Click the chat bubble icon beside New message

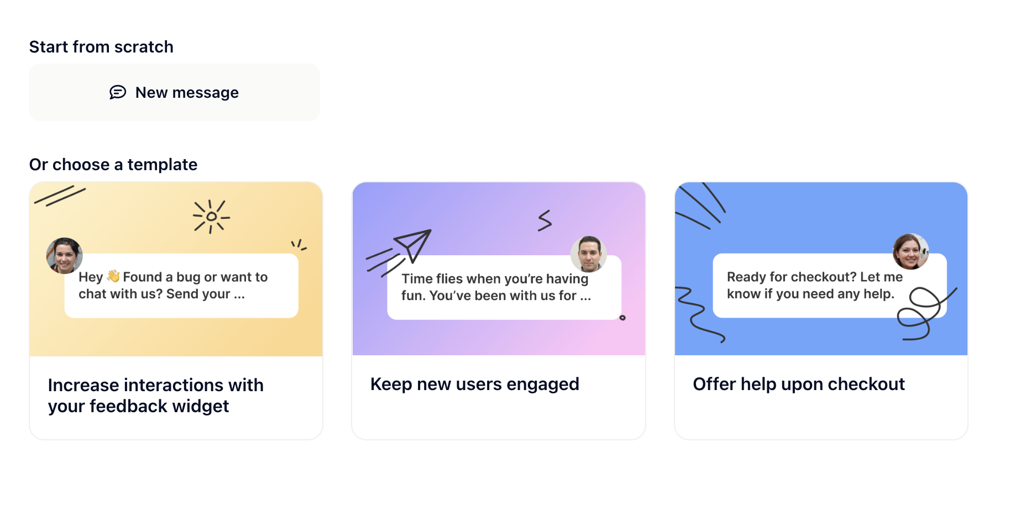(x=118, y=92)
